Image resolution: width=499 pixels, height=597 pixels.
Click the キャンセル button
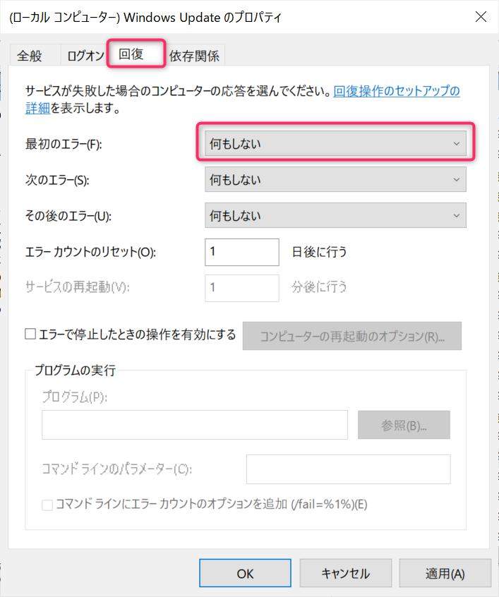[x=345, y=573]
